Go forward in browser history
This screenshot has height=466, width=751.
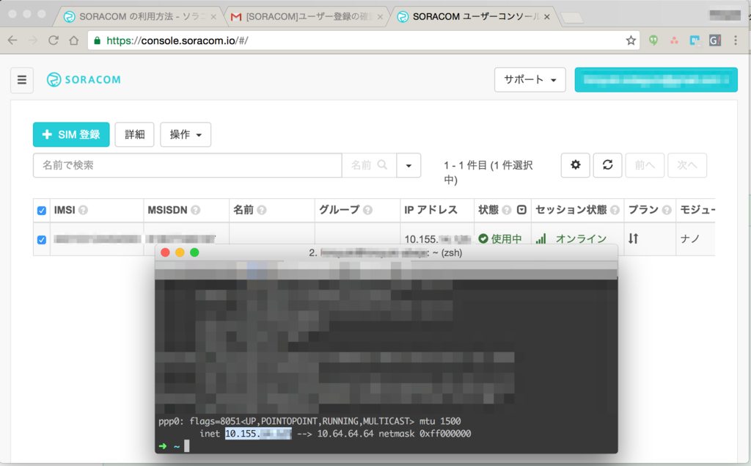click(33, 41)
